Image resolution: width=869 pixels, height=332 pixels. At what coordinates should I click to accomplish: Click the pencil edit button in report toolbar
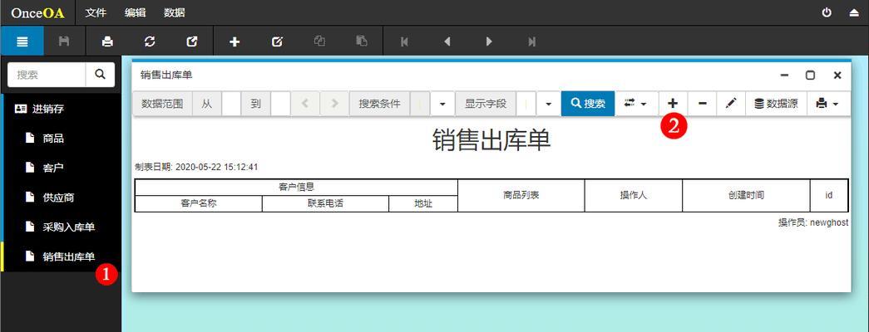point(731,104)
